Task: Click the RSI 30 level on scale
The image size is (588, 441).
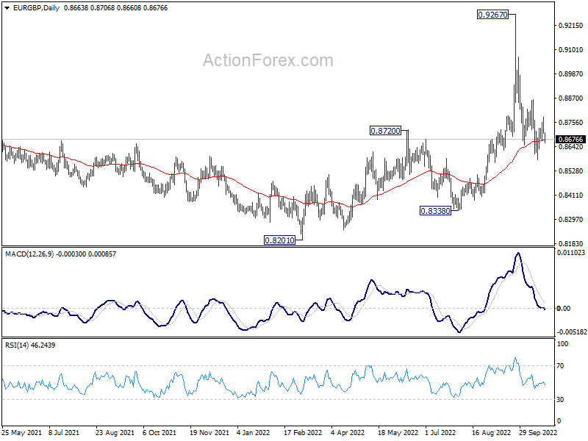Action: pos(560,400)
